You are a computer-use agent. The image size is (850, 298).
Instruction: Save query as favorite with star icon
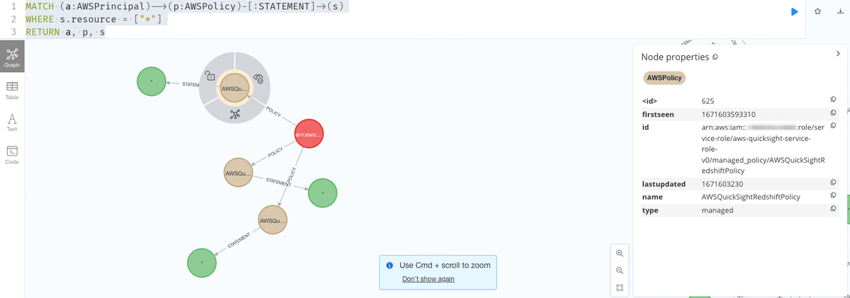pyautogui.click(x=817, y=11)
